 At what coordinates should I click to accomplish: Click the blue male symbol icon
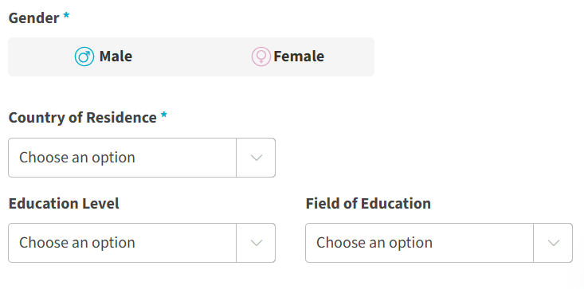(84, 57)
